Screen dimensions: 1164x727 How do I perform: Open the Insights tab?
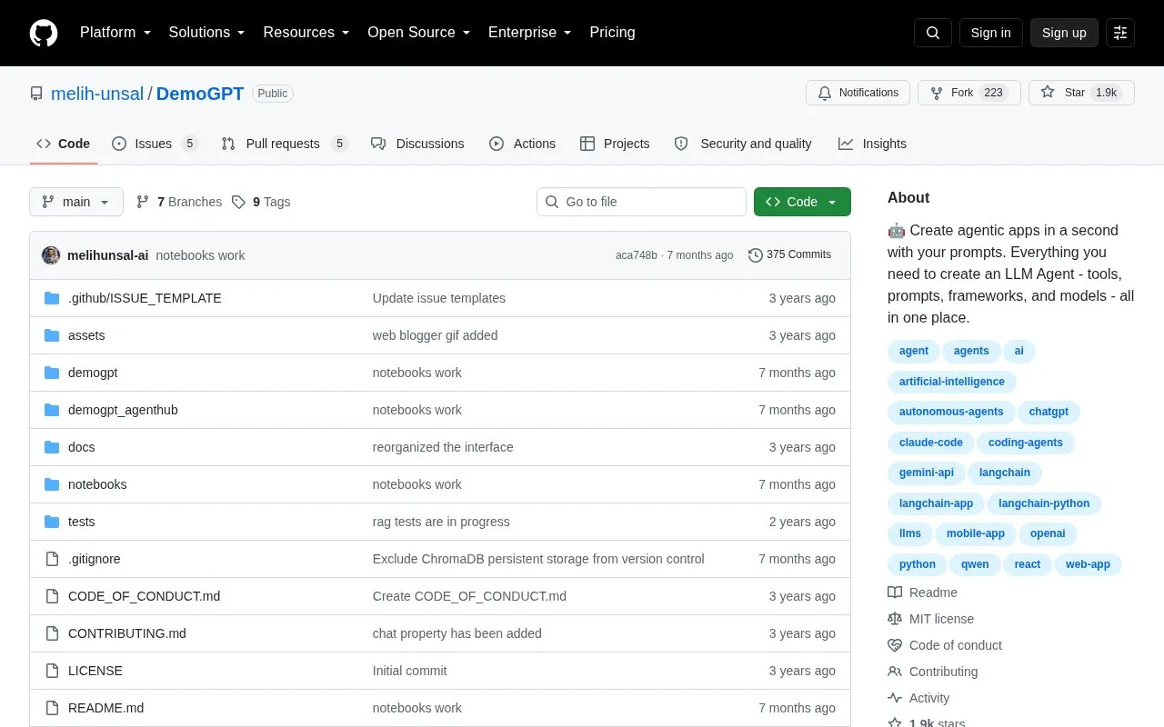point(872,144)
